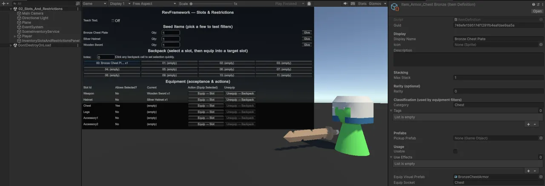Open Inspector preset settings icon

537,4
